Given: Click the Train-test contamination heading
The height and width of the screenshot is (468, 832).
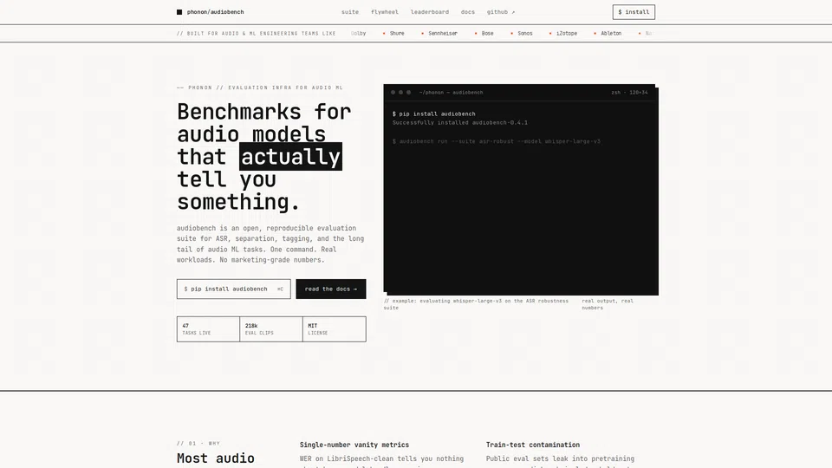Looking at the screenshot, I should pos(533,445).
